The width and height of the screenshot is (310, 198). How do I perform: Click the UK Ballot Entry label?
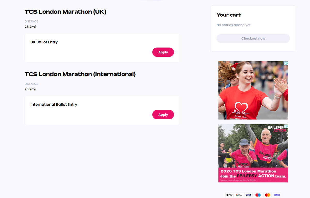point(44,42)
